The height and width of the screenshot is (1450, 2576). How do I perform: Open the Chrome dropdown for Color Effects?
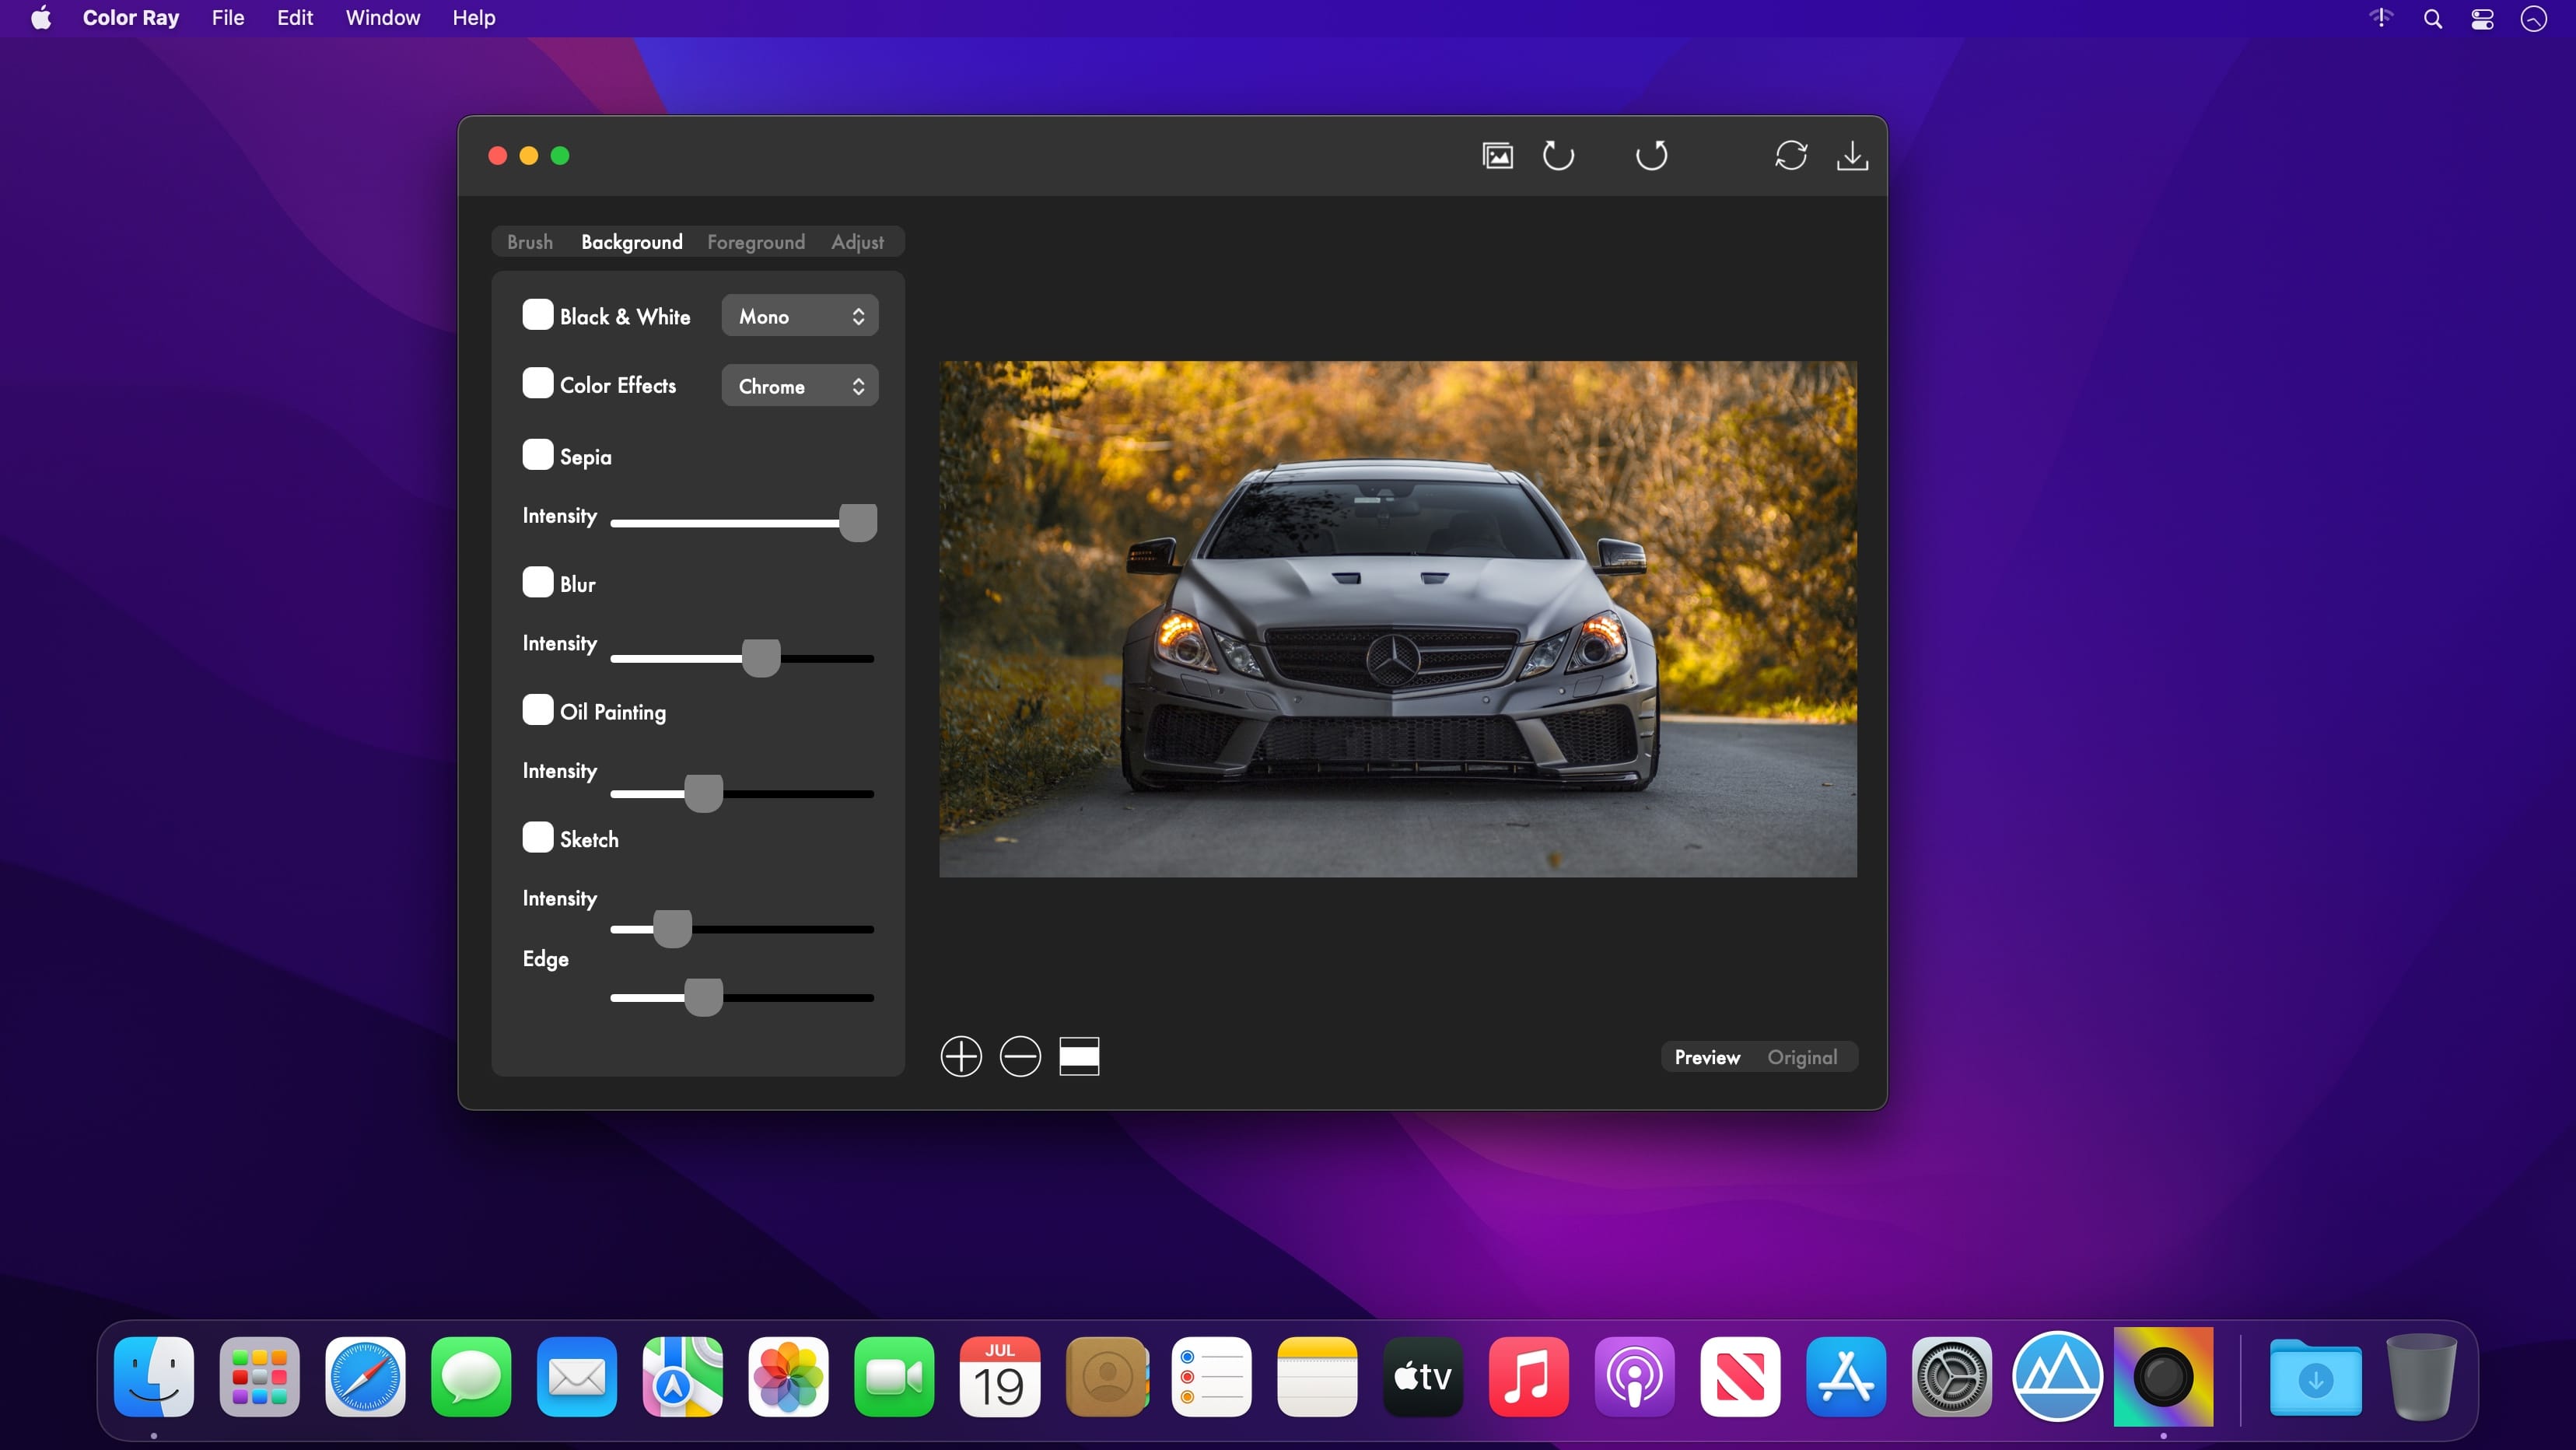point(800,386)
